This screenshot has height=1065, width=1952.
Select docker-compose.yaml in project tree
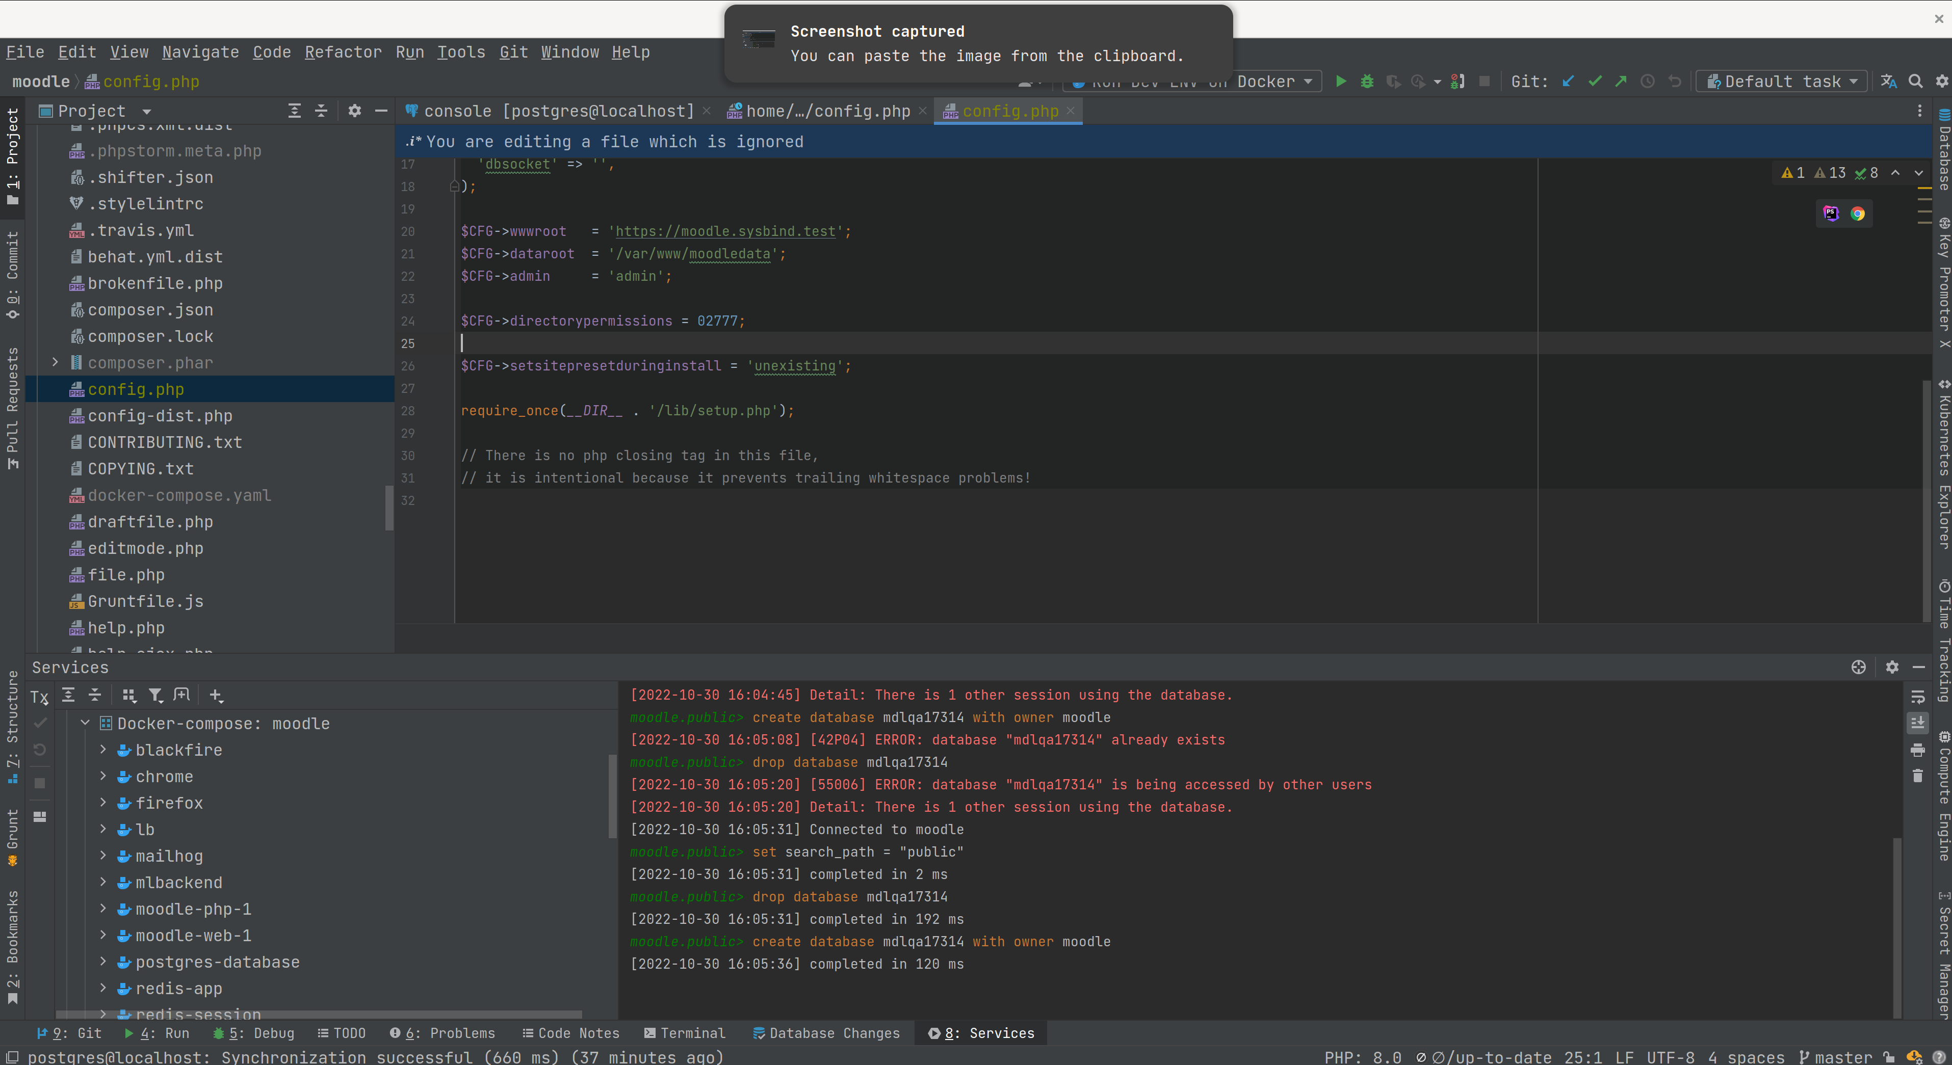click(179, 495)
